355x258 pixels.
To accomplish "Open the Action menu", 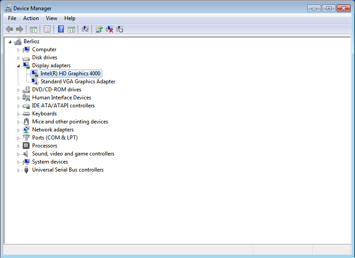I will [31, 18].
